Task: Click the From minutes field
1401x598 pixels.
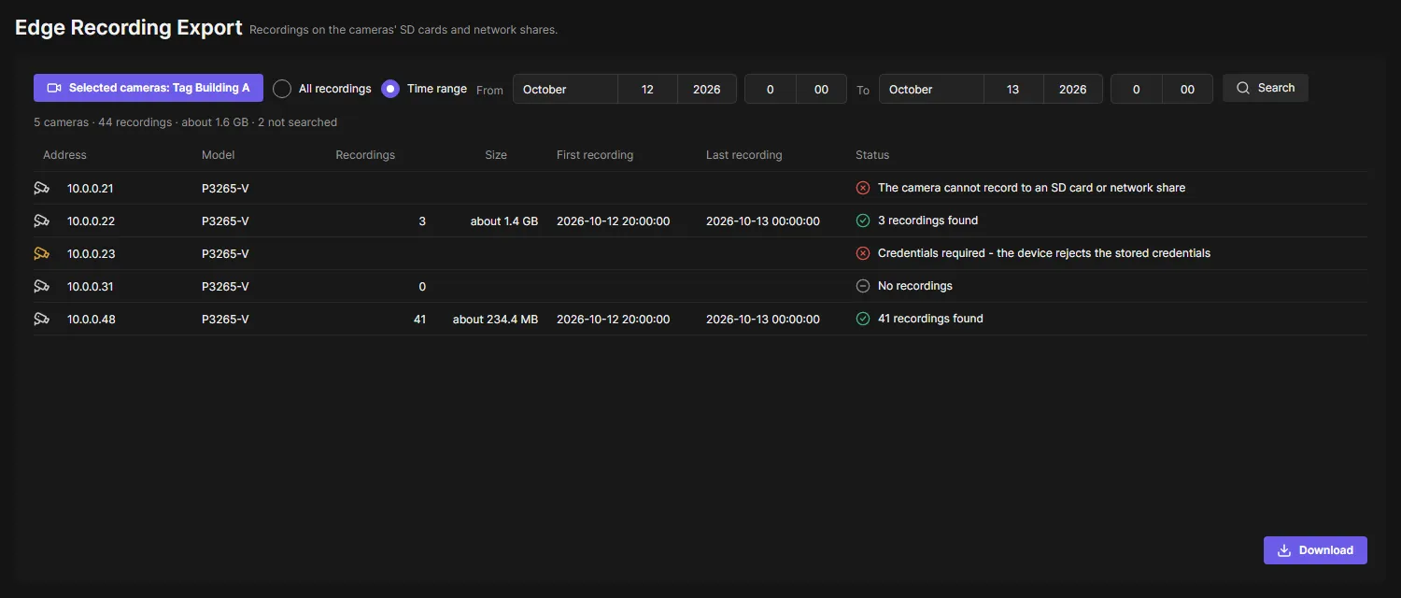Action: point(822,89)
